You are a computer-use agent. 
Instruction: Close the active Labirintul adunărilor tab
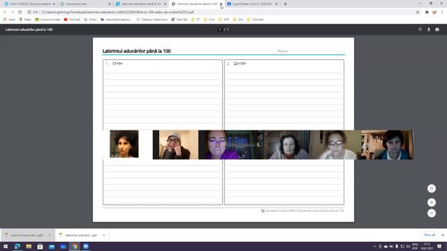(x=221, y=4)
